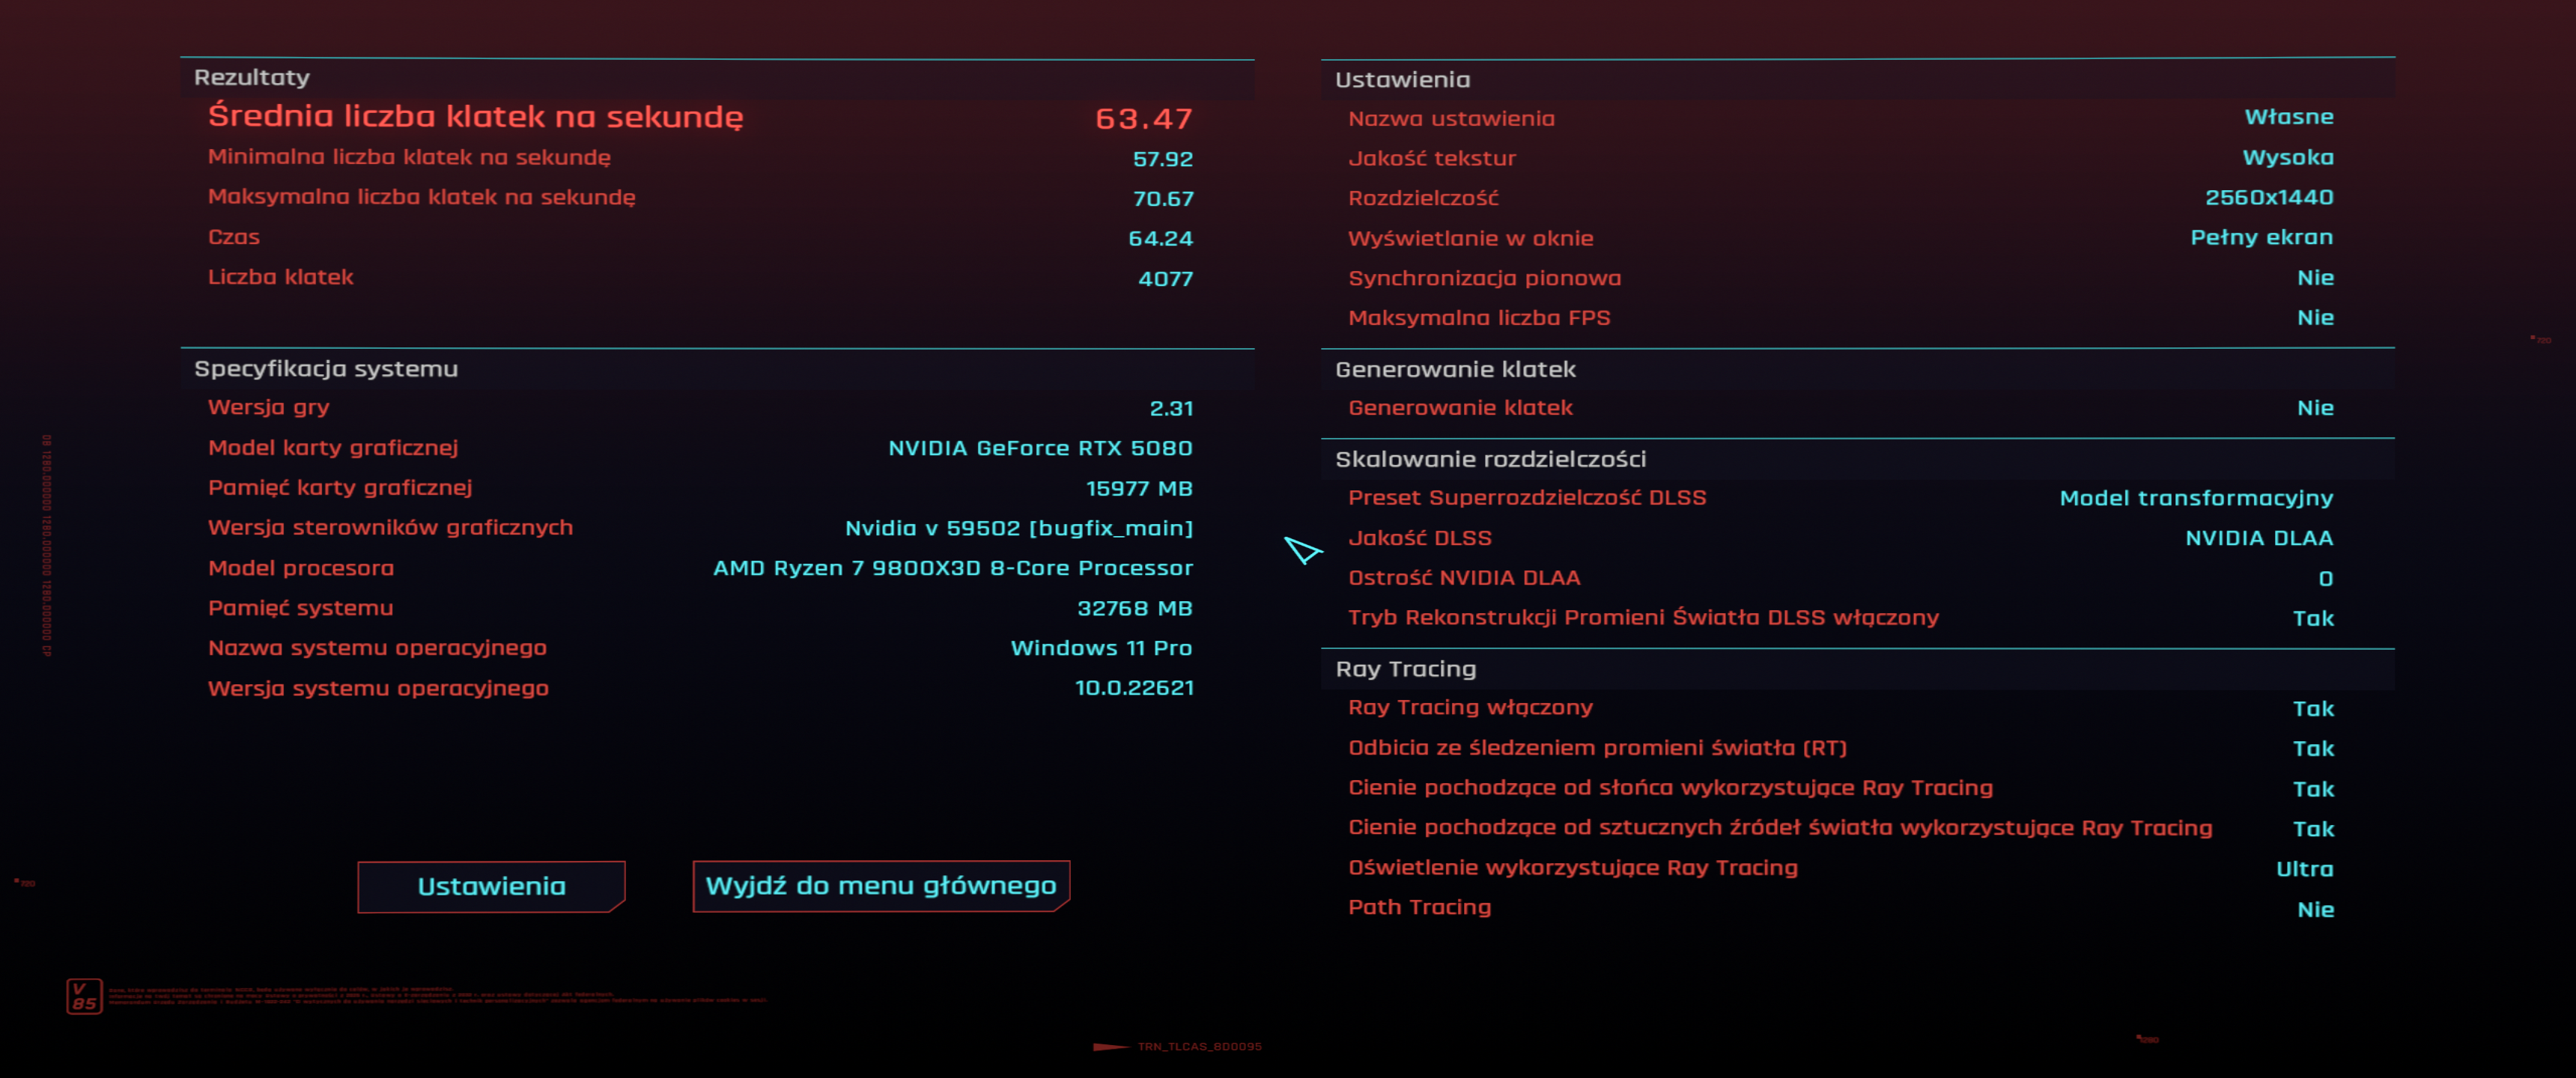Click the Rozdzielczość value 2560x1440
Viewport: 2576px width, 1078px height.
(2268, 198)
